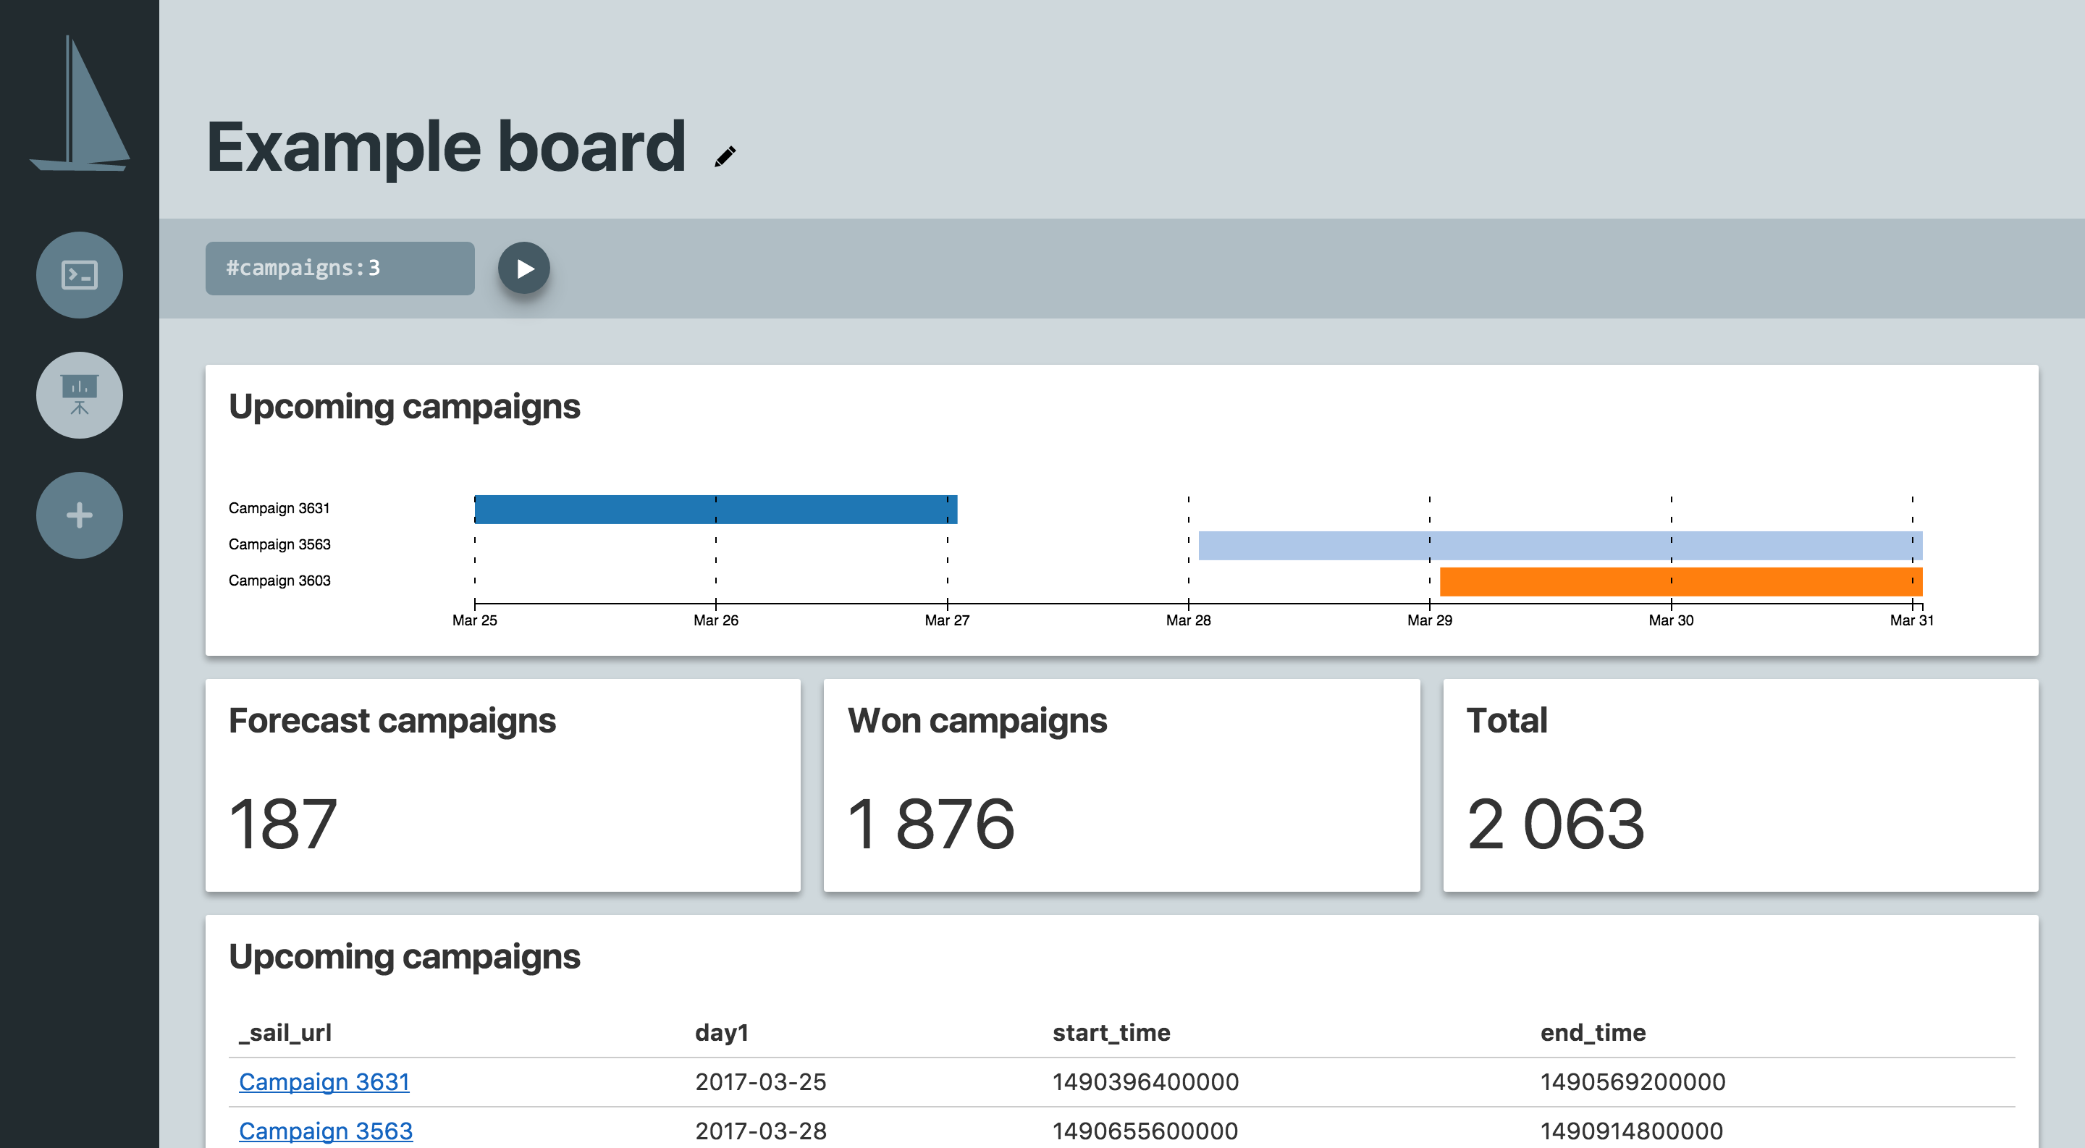The height and width of the screenshot is (1148, 2085).
Task: Click the end_time column header
Action: [x=1592, y=1032]
